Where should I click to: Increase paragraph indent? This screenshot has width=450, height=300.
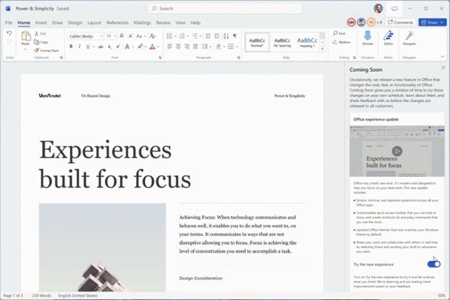tap(217, 36)
